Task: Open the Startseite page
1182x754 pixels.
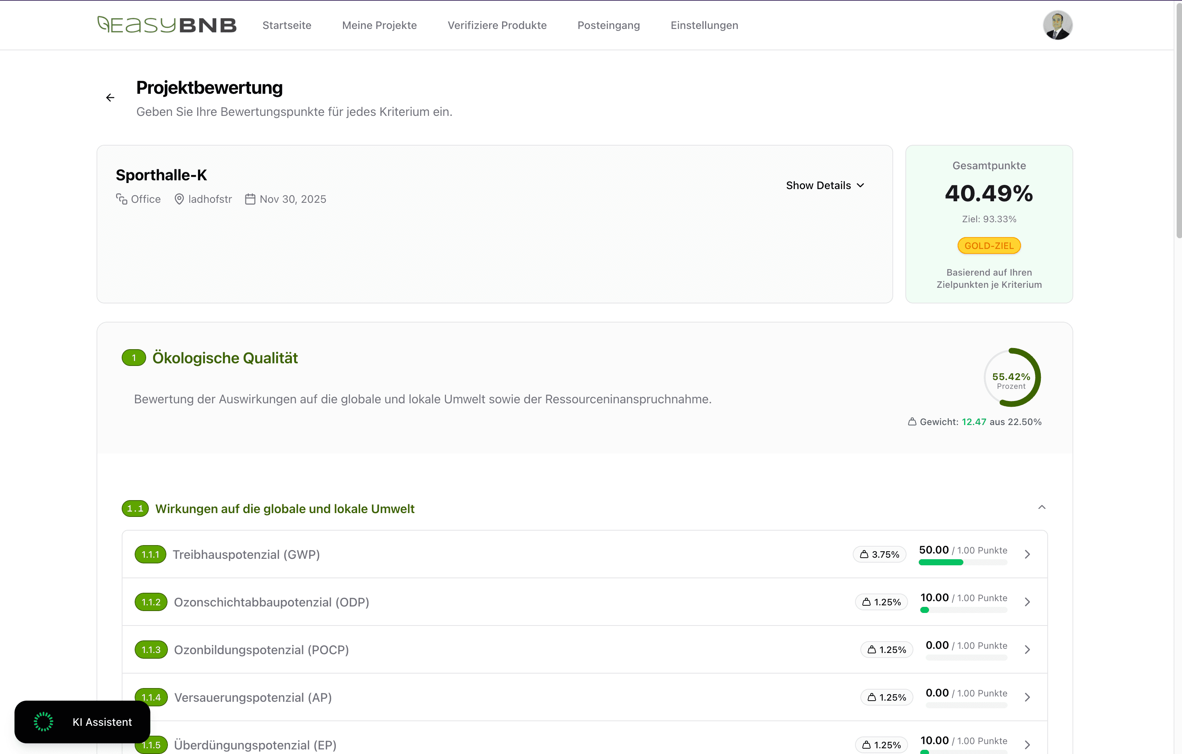Action: pos(287,25)
